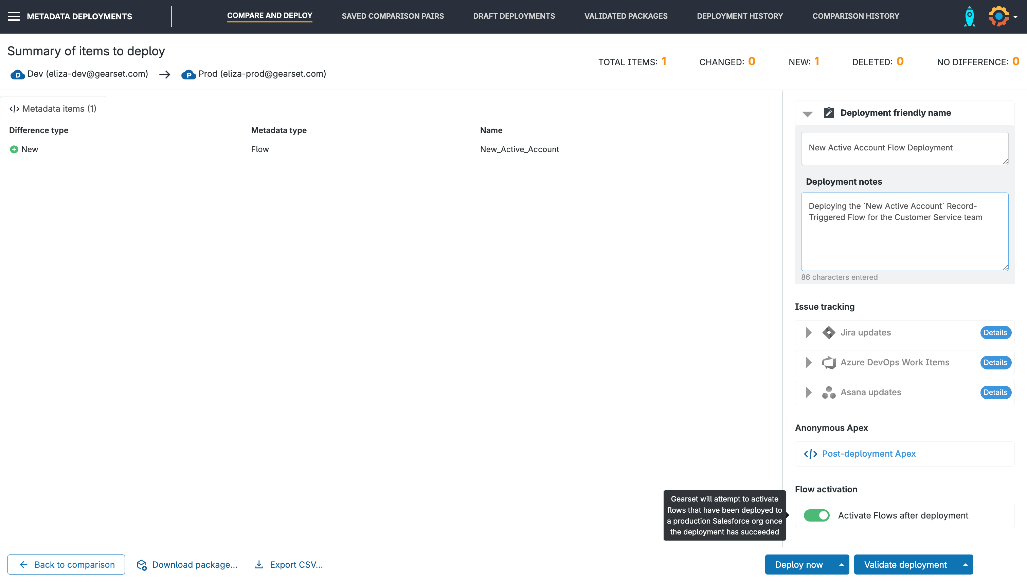Open the Deployment History tab
This screenshot has width=1027, height=582.
740,16
